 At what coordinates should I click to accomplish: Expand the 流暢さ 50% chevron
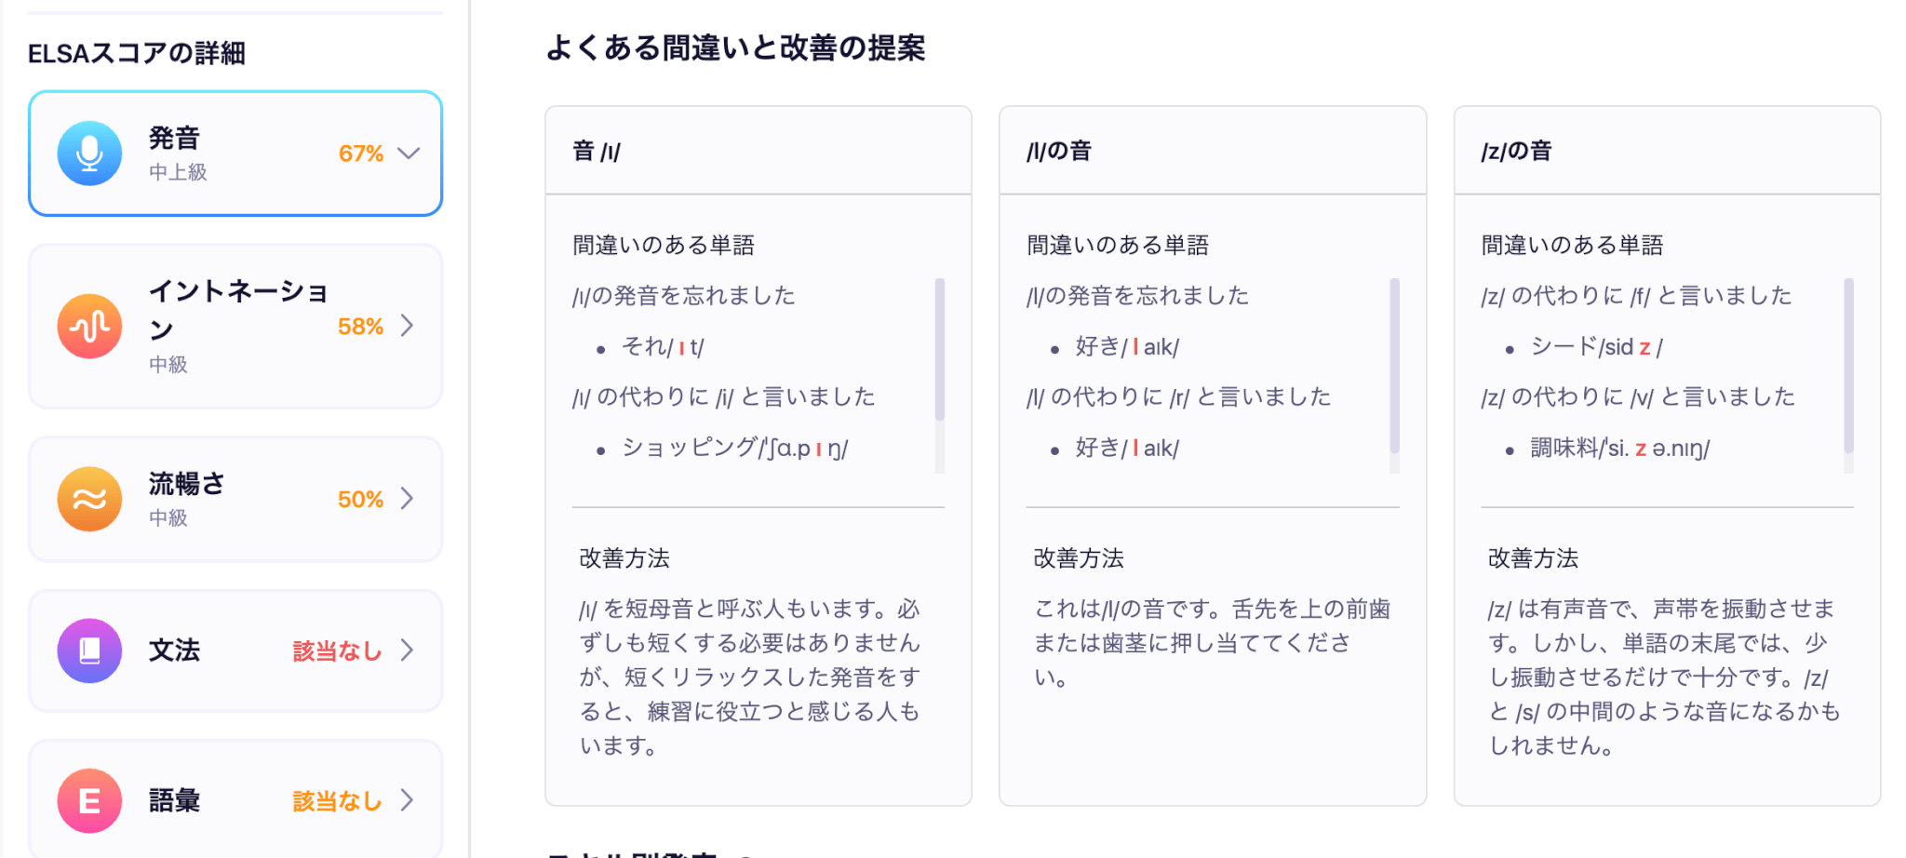pyautogui.click(x=407, y=499)
